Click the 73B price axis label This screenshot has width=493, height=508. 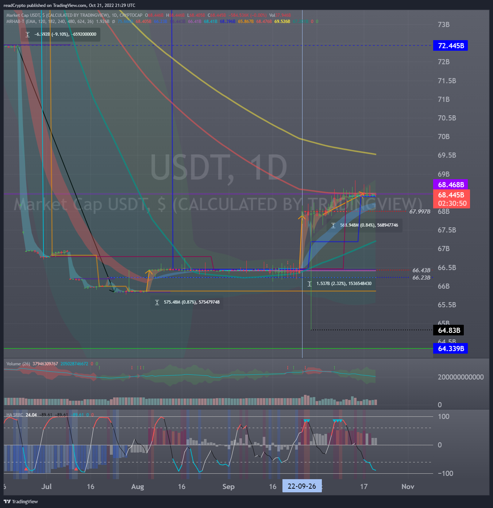(443, 24)
